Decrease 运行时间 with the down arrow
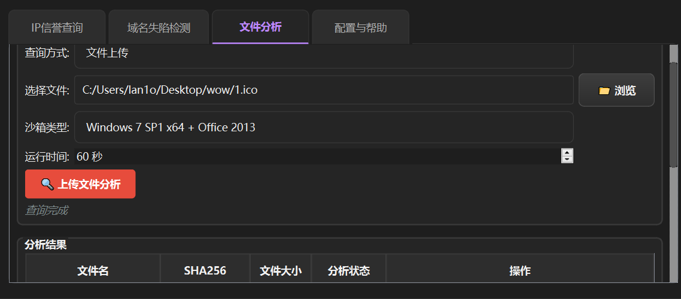 coord(567,160)
